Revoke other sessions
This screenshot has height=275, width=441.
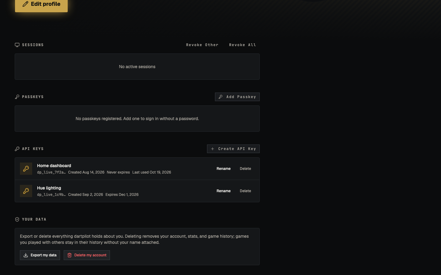click(202, 45)
